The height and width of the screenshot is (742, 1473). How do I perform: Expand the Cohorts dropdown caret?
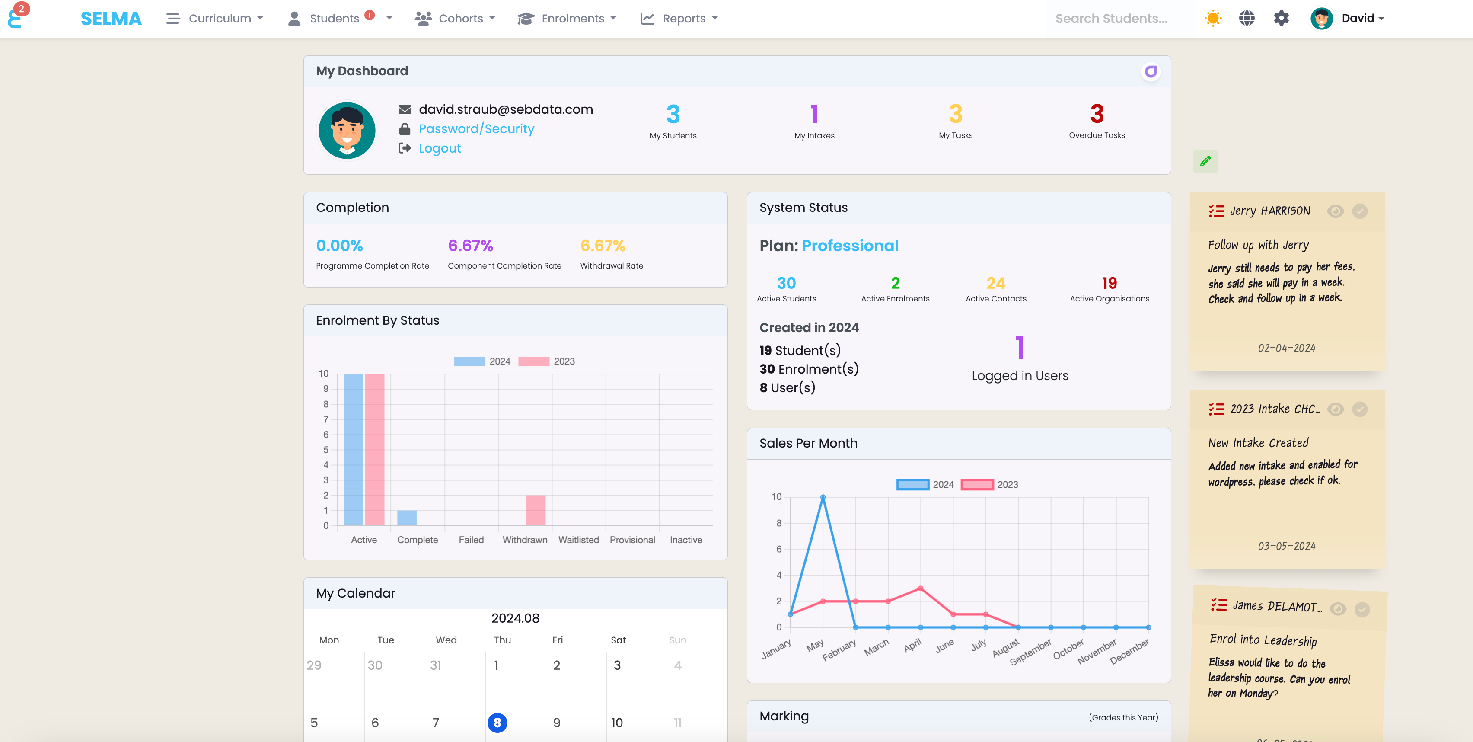[492, 18]
